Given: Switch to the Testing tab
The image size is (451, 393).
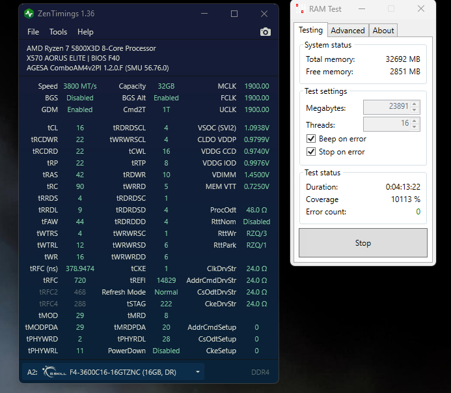Looking at the screenshot, I should 310,30.
